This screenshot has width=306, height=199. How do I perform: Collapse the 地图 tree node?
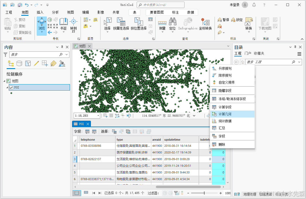tap(4, 81)
